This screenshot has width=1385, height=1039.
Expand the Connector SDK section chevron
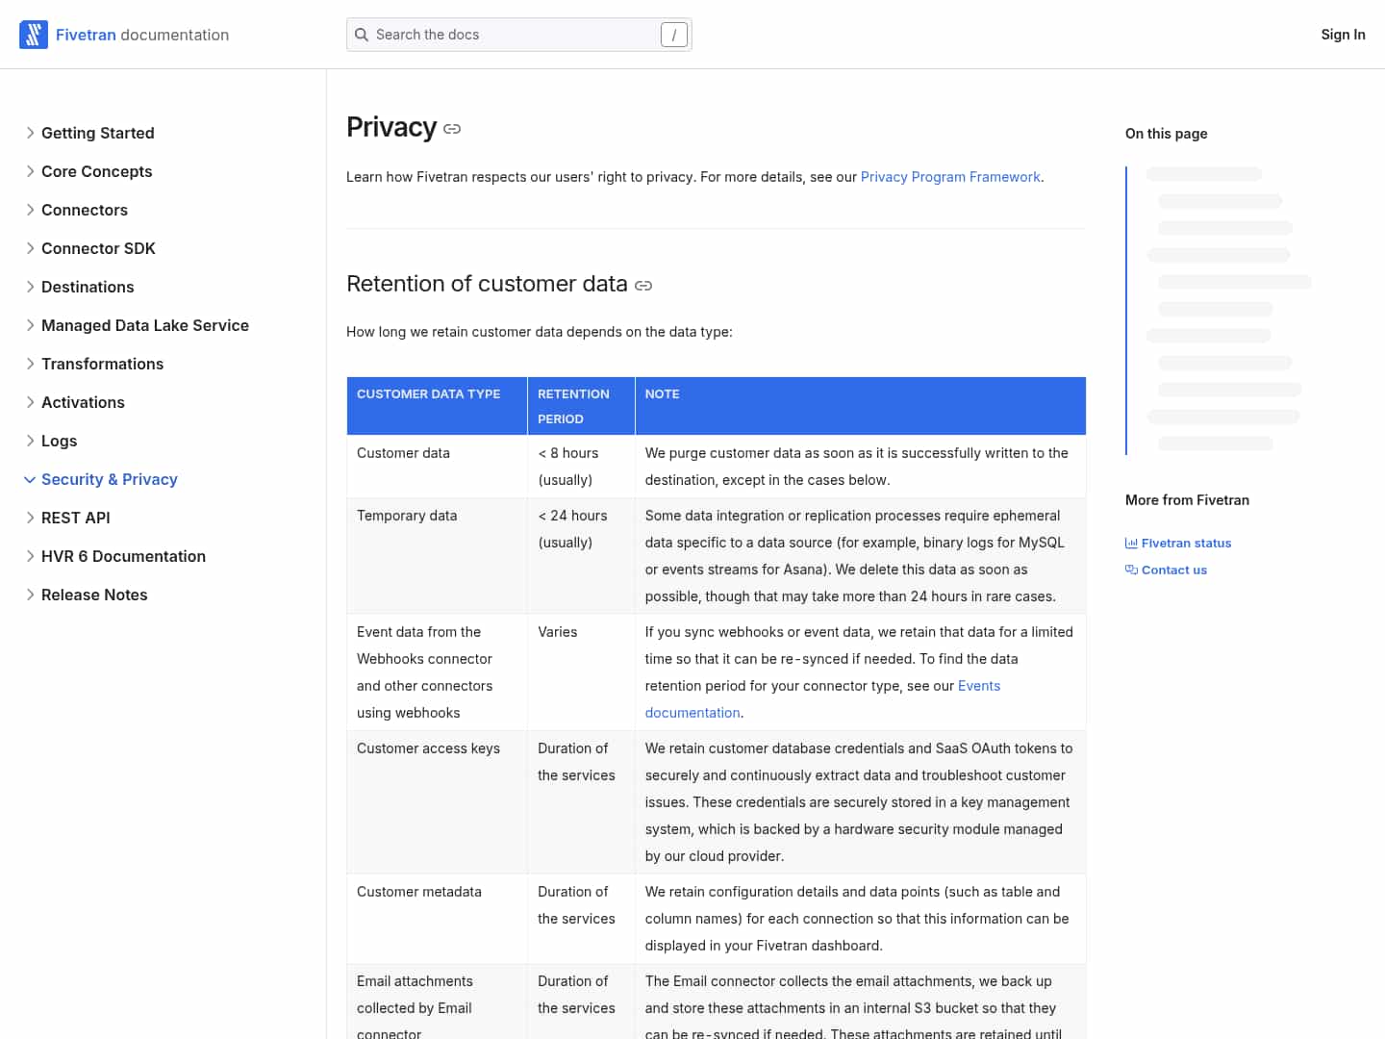[30, 248]
